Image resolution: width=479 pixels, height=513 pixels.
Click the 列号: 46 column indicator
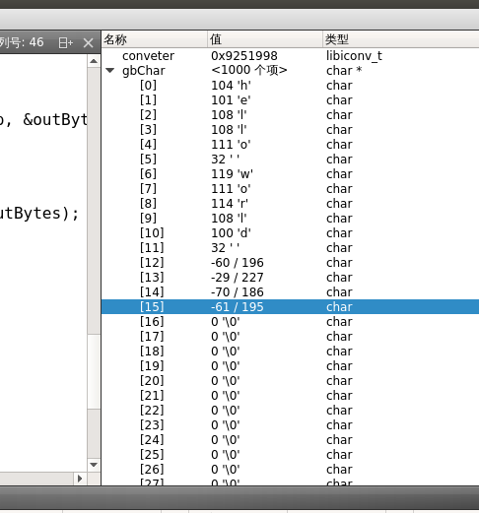pyautogui.click(x=22, y=42)
